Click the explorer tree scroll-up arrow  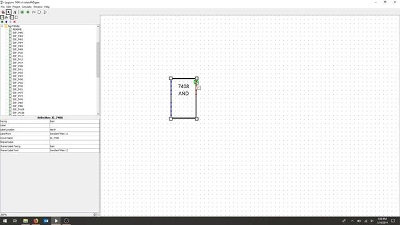pos(98,26)
